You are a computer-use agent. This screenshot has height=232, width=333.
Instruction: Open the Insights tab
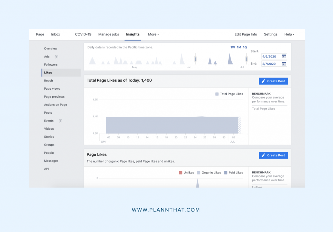click(x=133, y=34)
